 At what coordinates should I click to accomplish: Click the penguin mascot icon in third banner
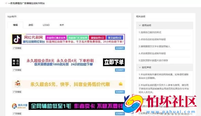click(x=18, y=84)
